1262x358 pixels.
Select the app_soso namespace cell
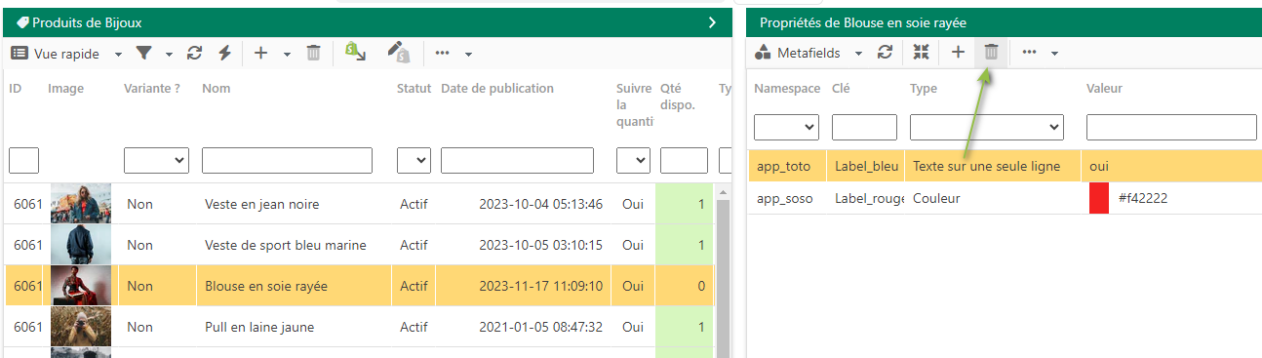787,198
